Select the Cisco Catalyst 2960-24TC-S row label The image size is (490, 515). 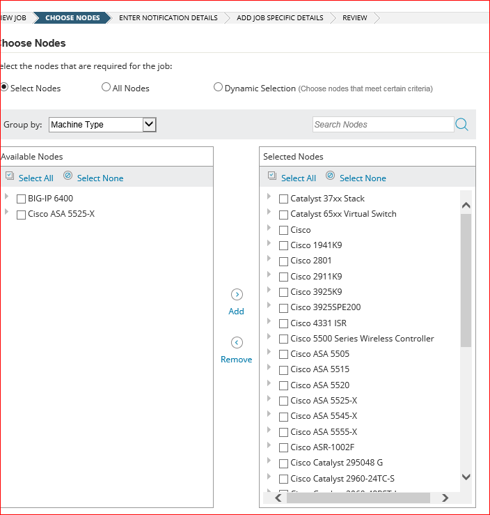[342, 479]
